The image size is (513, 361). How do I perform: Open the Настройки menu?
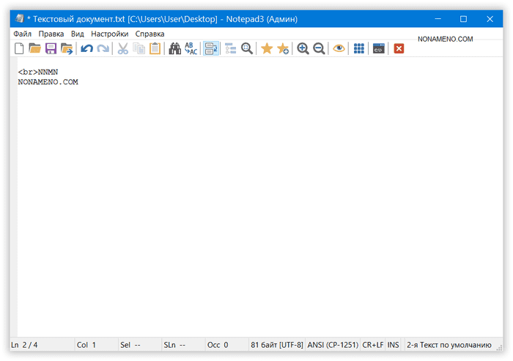click(x=110, y=34)
